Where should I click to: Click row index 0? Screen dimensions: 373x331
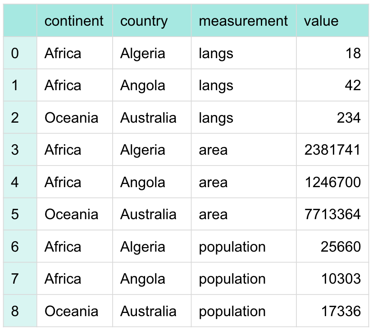point(15,53)
